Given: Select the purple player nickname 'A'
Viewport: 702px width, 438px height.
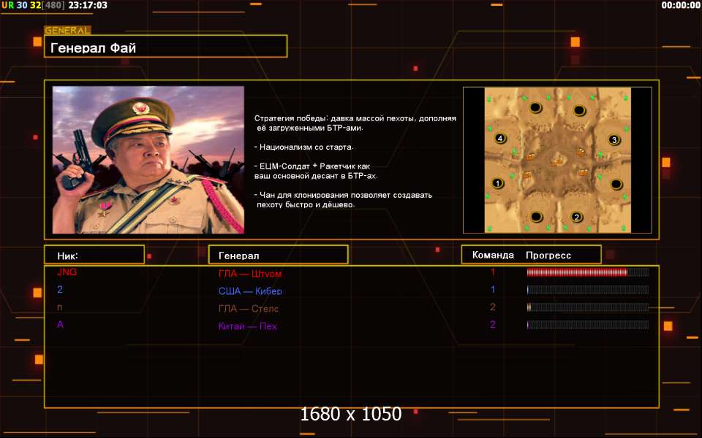Looking at the screenshot, I should click(61, 325).
